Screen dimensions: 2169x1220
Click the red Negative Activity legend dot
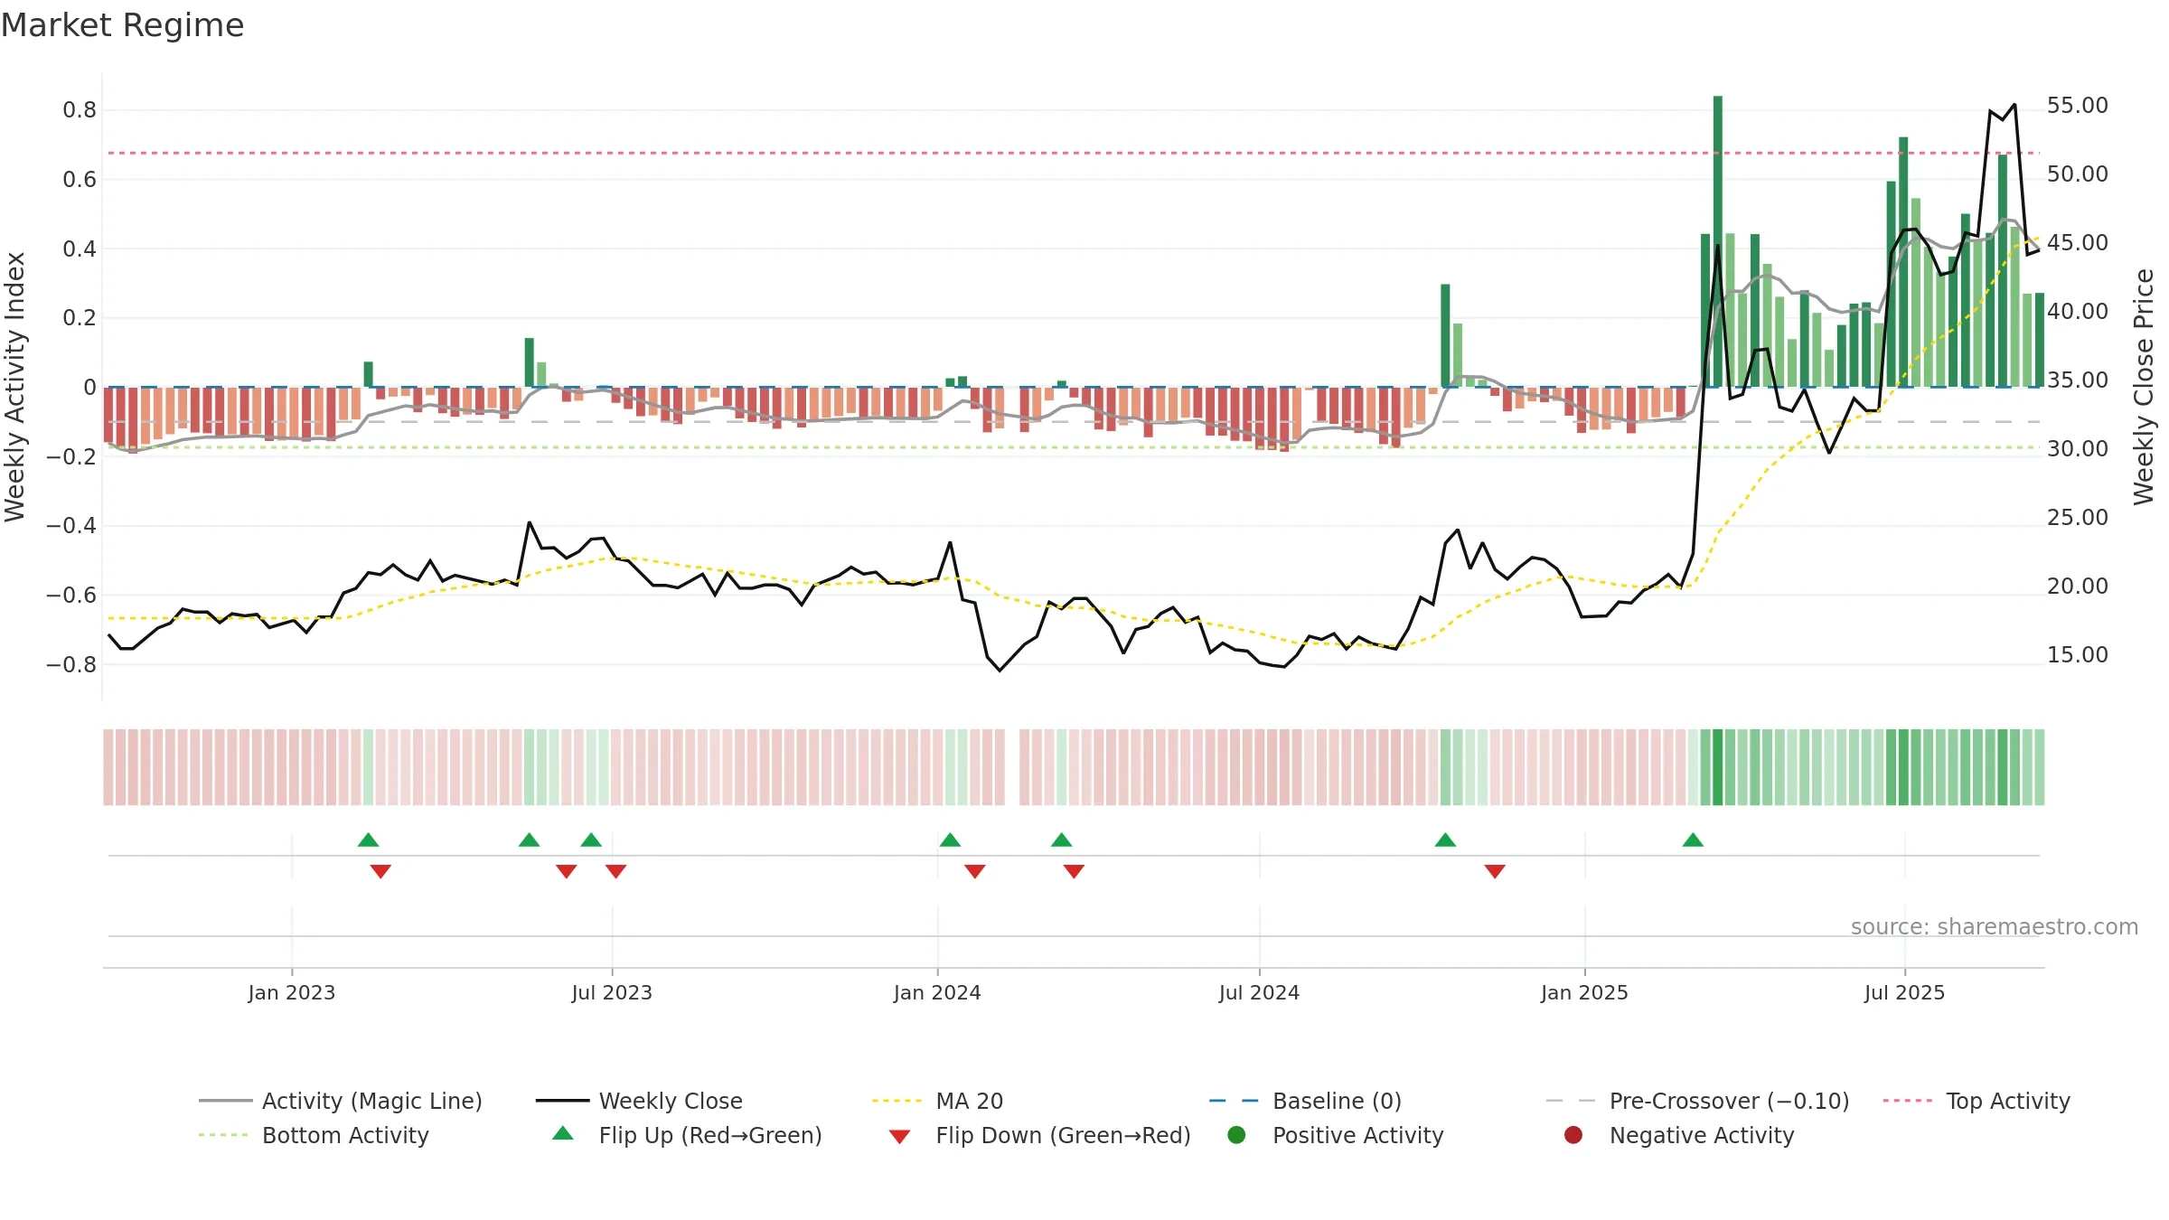point(1573,1135)
